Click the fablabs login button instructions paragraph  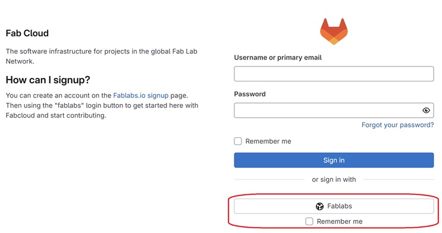[x=102, y=105]
